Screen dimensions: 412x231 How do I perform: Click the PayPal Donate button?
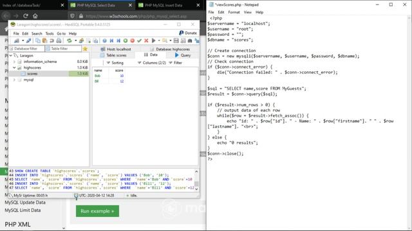pyautogui.click(x=188, y=33)
